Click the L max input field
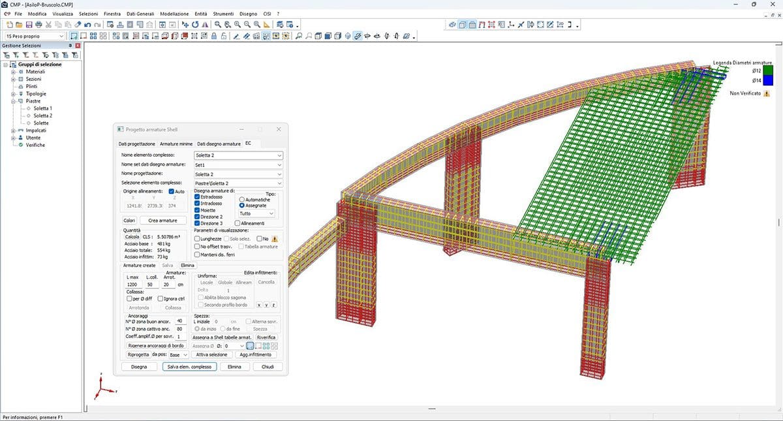Screen dimensions: 783x421 pyautogui.click(x=132, y=285)
